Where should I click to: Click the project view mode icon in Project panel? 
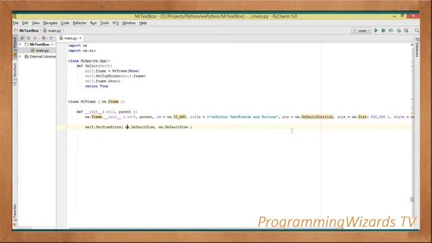pyautogui.click(x=22, y=38)
